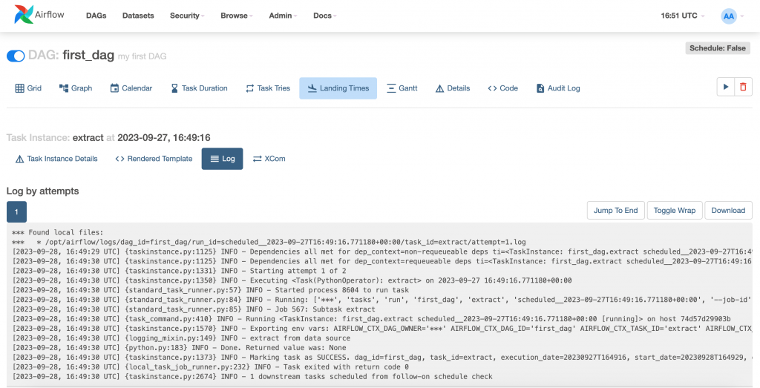Image resolution: width=760 pixels, height=388 pixels.
Task: Click the 'Job 567: Subtask extract' log line
Action: (194, 309)
